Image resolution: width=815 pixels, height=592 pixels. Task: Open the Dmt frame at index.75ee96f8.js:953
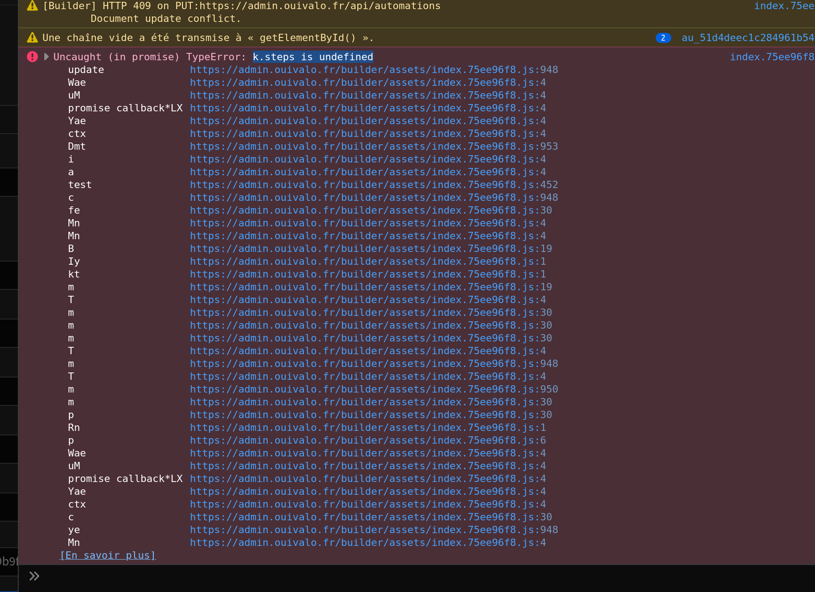(x=374, y=146)
